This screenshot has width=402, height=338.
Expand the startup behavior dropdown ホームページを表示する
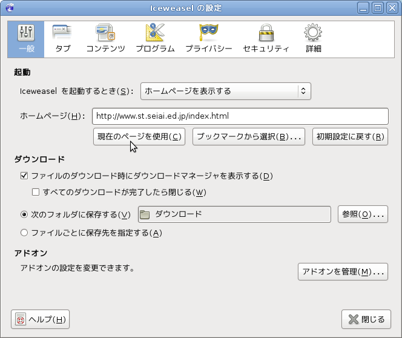[x=226, y=91]
